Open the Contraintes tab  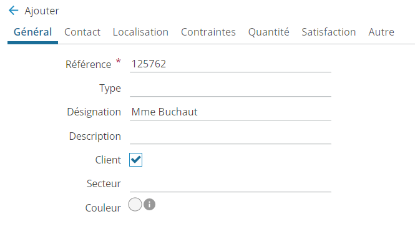pyautogui.click(x=208, y=32)
